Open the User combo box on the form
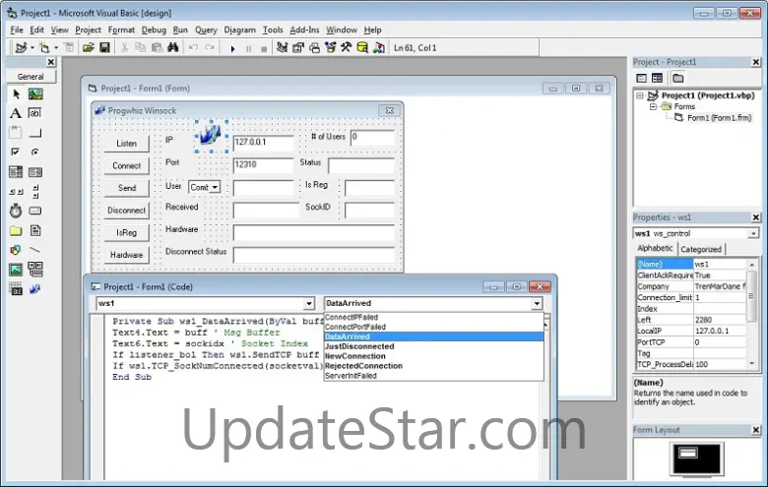This screenshot has height=487, width=768. [x=215, y=187]
